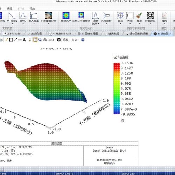Expand the arrow under 报告
The height and width of the screenshot is (175, 175).
[x=164, y=24]
